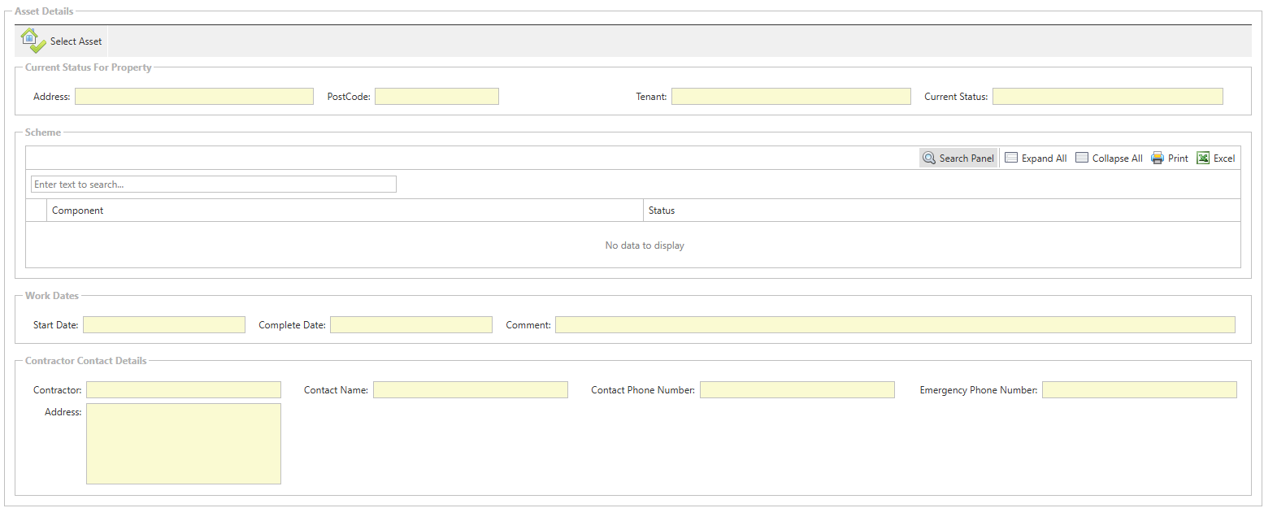
Task: Focus the Emergency Phone Number field
Action: click(x=1139, y=390)
